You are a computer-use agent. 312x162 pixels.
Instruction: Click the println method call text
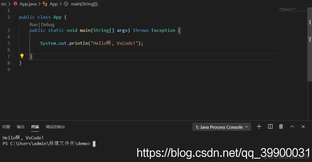[x=79, y=43]
